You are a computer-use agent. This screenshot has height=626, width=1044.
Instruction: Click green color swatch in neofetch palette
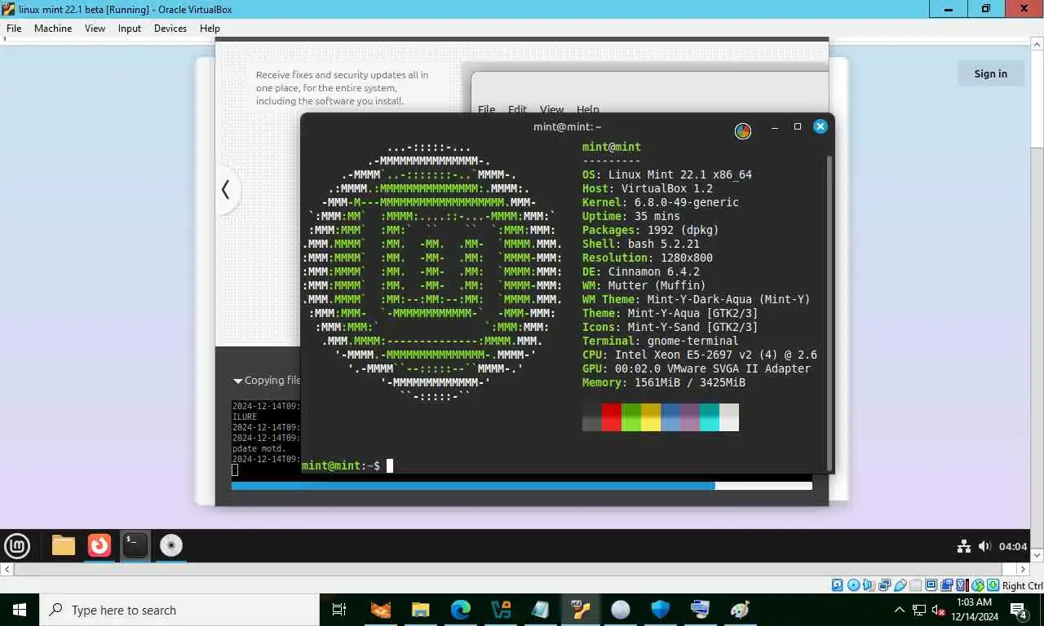[x=631, y=417]
